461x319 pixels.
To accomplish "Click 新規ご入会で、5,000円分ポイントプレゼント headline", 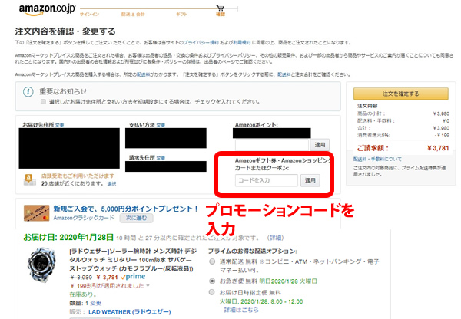I will pos(126,209).
